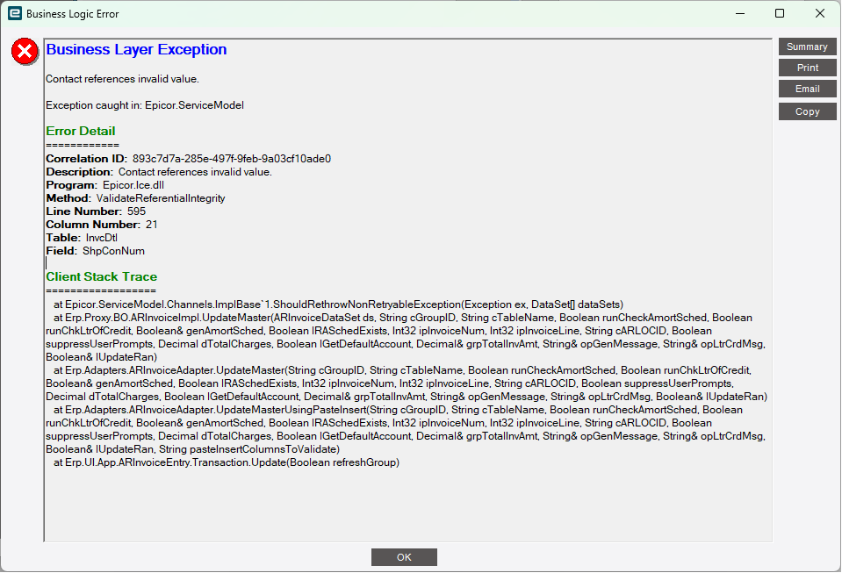Click 'Exception caught in: Epicor.ServiceModel' line
This screenshot has height=573, width=842.
tap(145, 105)
